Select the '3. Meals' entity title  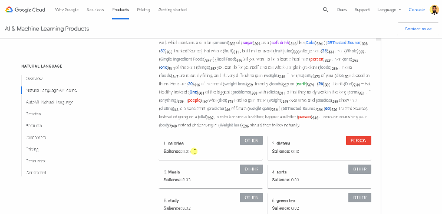[x=171, y=172]
